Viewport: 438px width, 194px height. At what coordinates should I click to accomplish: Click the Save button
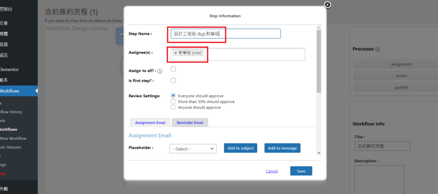pyautogui.click(x=301, y=171)
